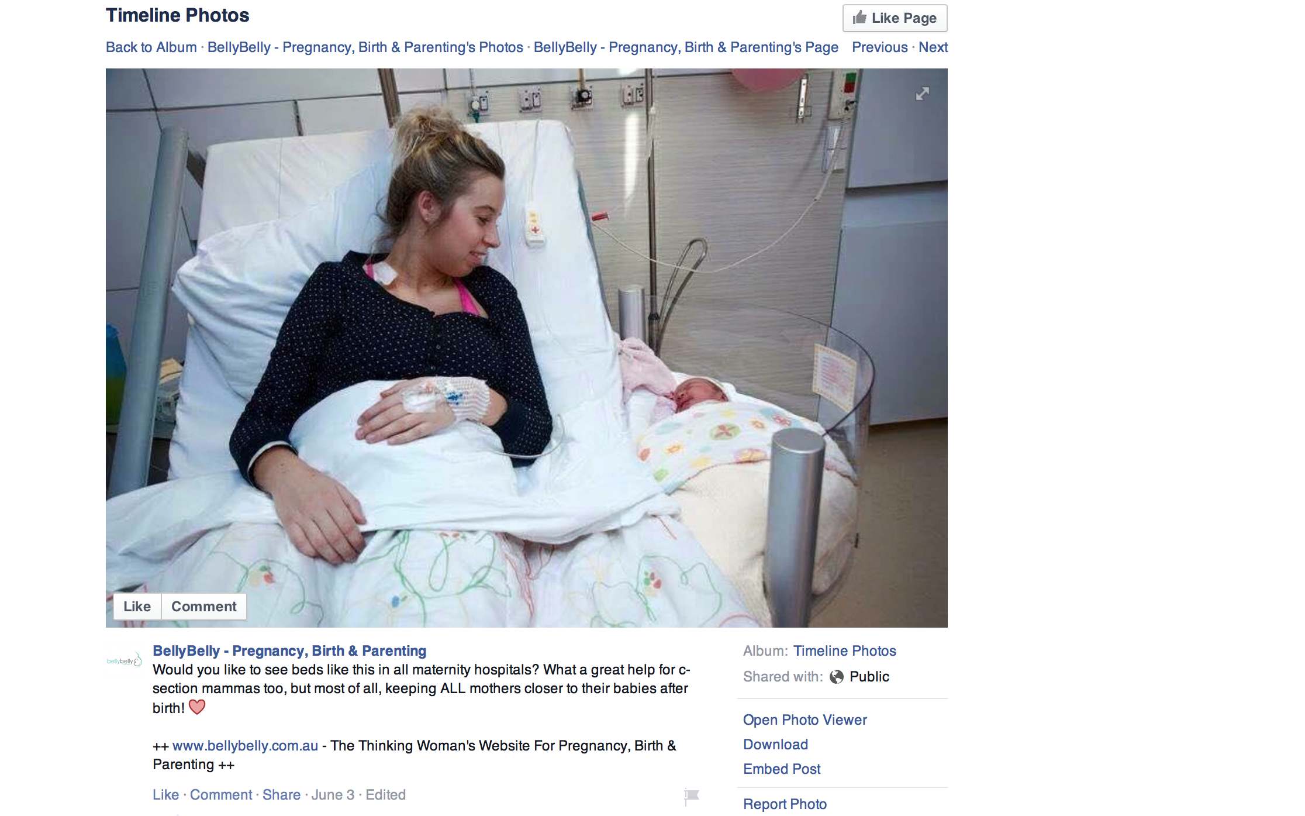Click the Comment button overlay on photo

[x=204, y=607]
